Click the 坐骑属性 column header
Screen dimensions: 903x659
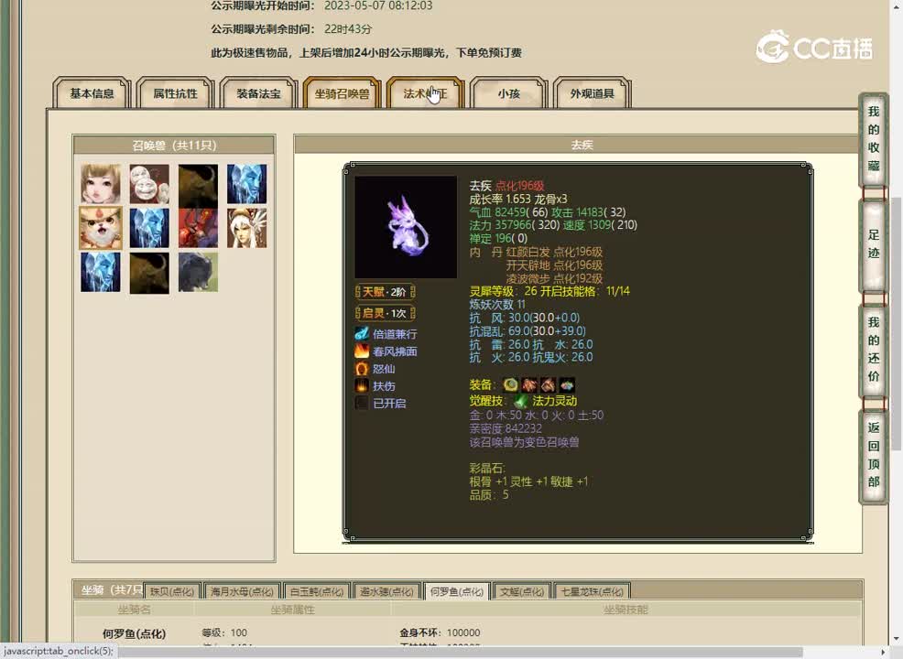pos(292,610)
